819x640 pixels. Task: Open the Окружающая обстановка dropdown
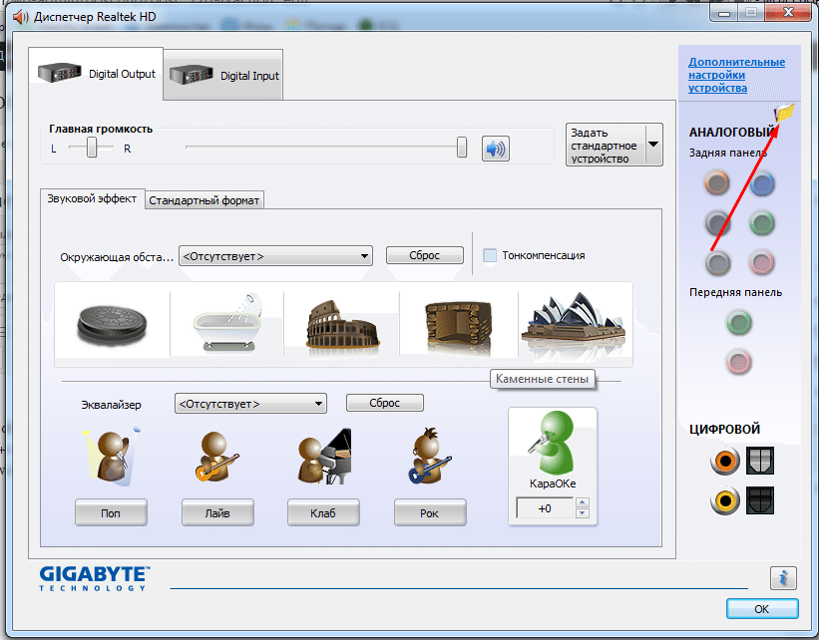tap(275, 256)
